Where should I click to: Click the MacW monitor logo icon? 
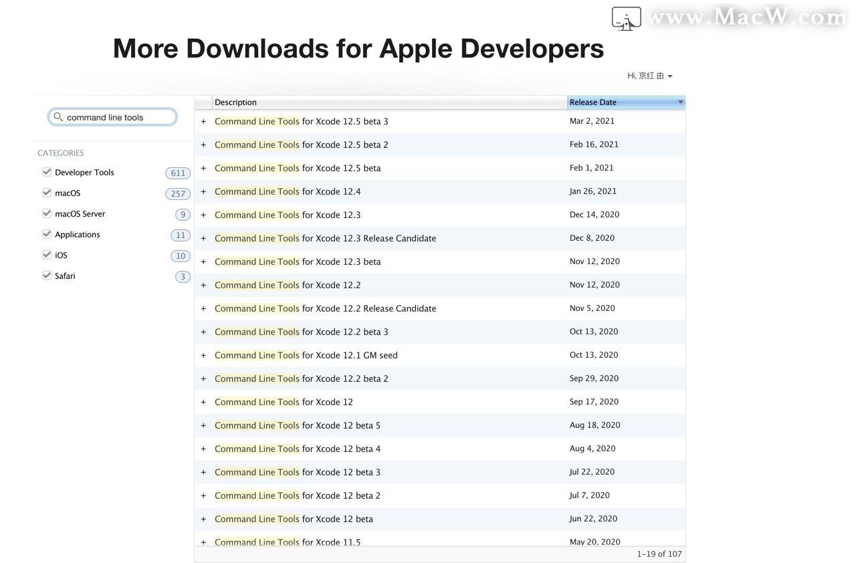627,19
